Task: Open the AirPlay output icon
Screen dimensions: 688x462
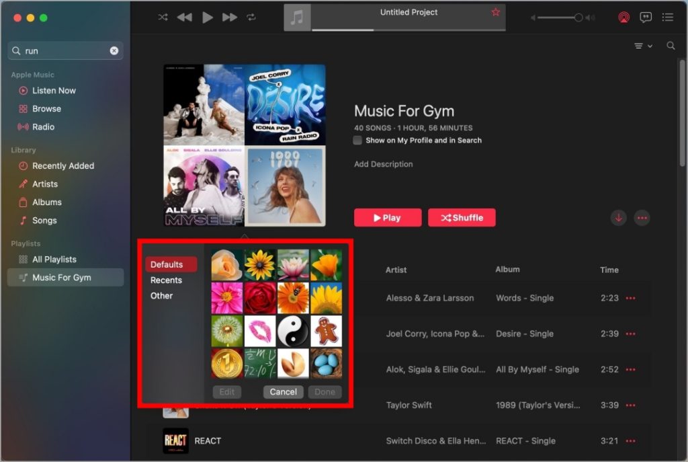Action: (x=623, y=17)
